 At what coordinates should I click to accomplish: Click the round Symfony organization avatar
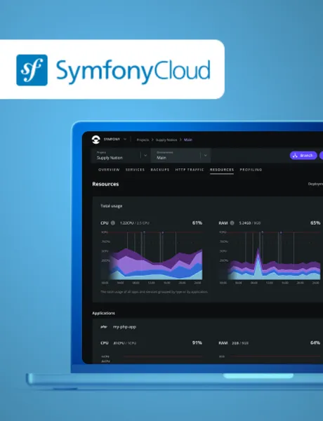point(96,140)
